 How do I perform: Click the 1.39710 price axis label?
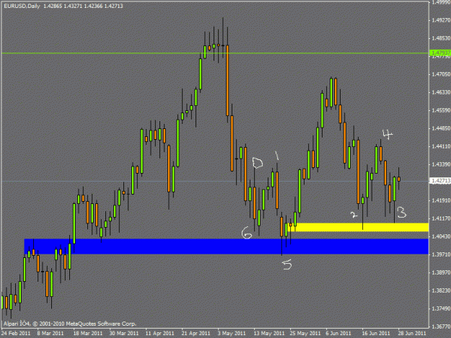[441, 254]
